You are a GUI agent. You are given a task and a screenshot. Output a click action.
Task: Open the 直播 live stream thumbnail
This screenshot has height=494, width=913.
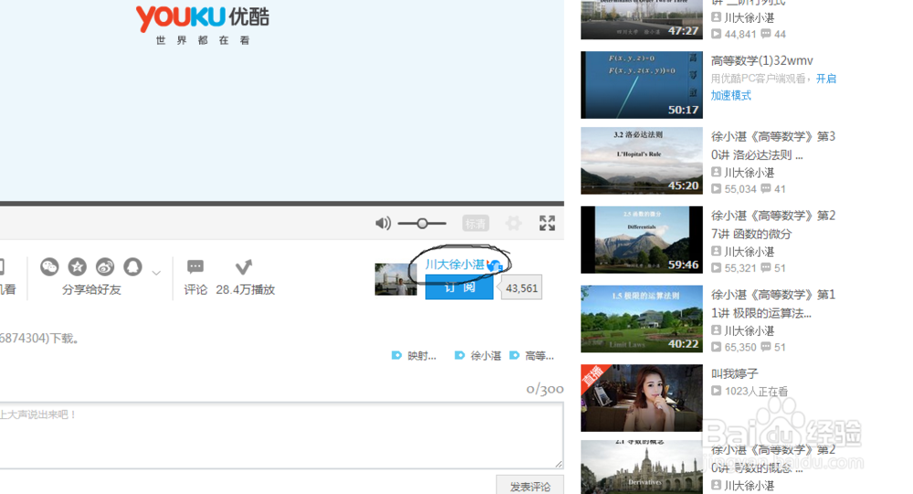[642, 398]
